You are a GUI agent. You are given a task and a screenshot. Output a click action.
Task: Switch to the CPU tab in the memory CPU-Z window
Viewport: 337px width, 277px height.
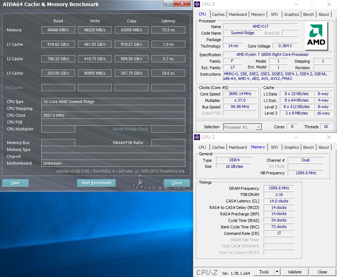[x=202, y=147]
